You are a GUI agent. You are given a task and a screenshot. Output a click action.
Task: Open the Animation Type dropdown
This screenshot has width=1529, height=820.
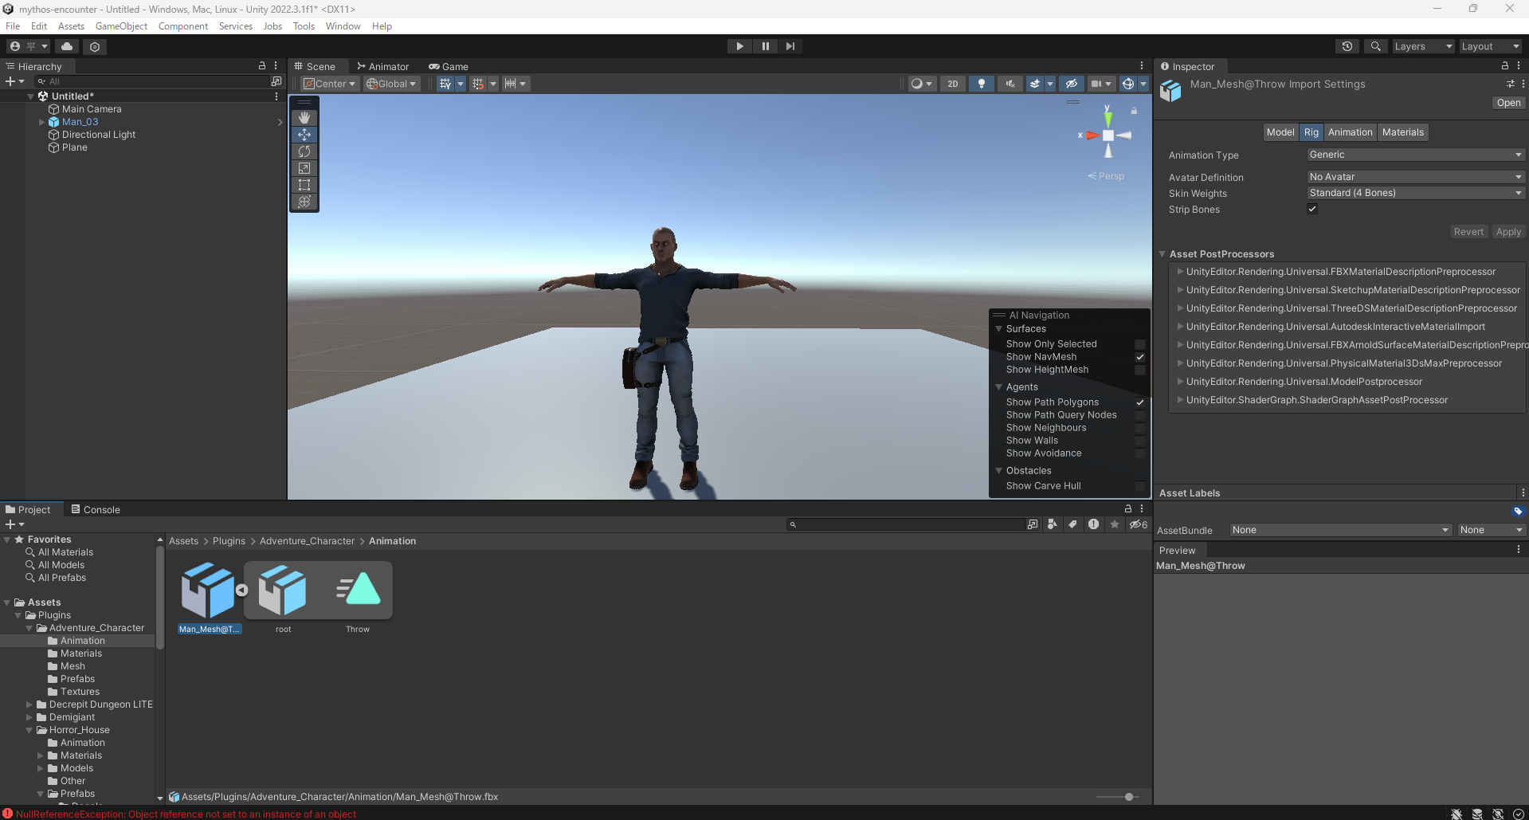click(1415, 155)
